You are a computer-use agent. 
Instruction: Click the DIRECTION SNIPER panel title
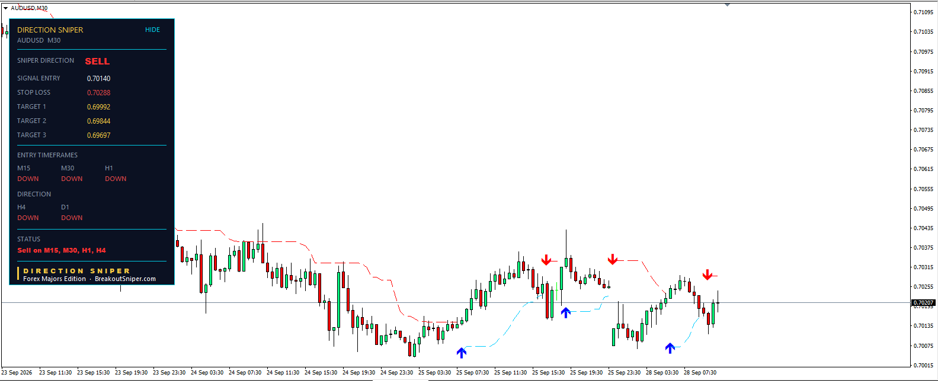point(50,30)
